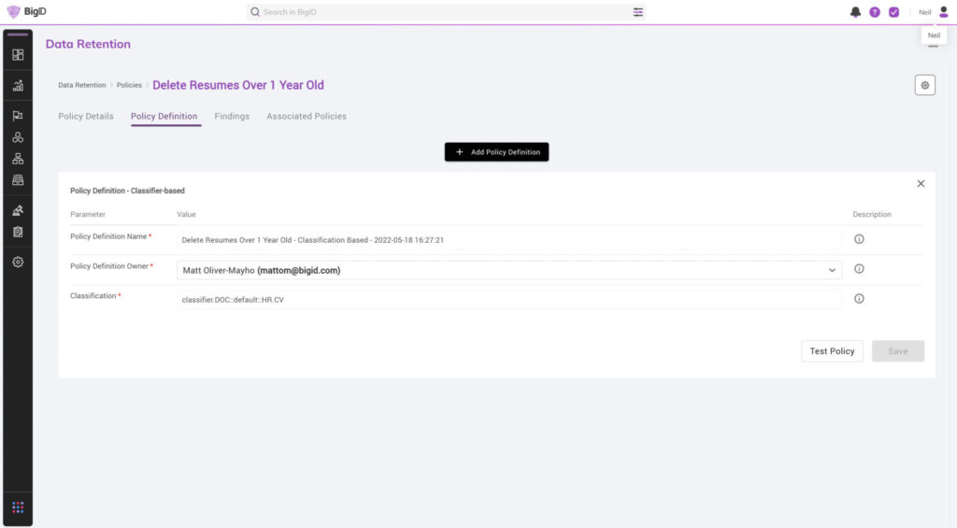This screenshot has height=528, width=957.
Task: Open the purple checkmark tasks icon
Action: pyautogui.click(x=893, y=12)
